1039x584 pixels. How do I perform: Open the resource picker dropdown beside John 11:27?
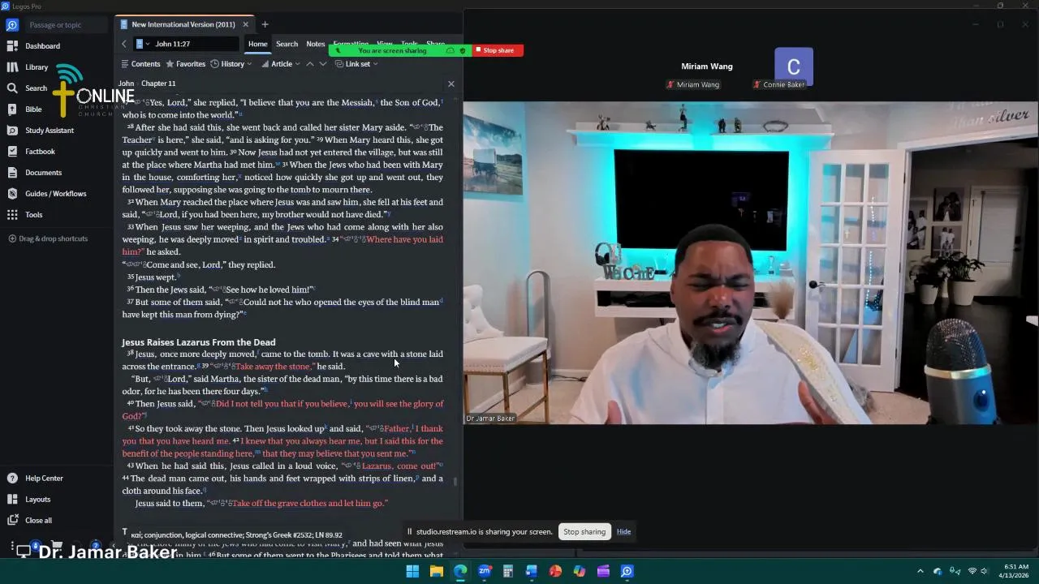coord(143,44)
